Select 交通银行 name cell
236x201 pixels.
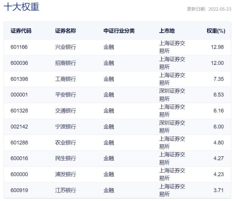[x=66, y=111]
